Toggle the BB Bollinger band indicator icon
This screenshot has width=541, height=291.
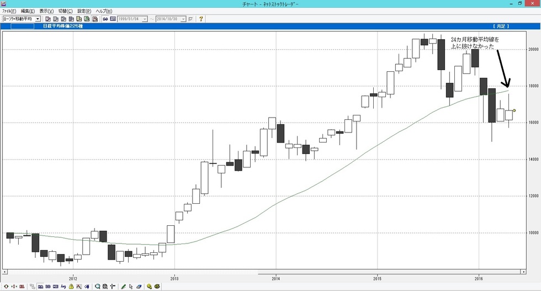point(48,287)
